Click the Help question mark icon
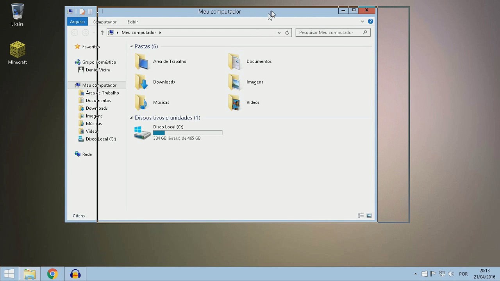Image resolution: width=500 pixels, height=281 pixels. pos(370,21)
